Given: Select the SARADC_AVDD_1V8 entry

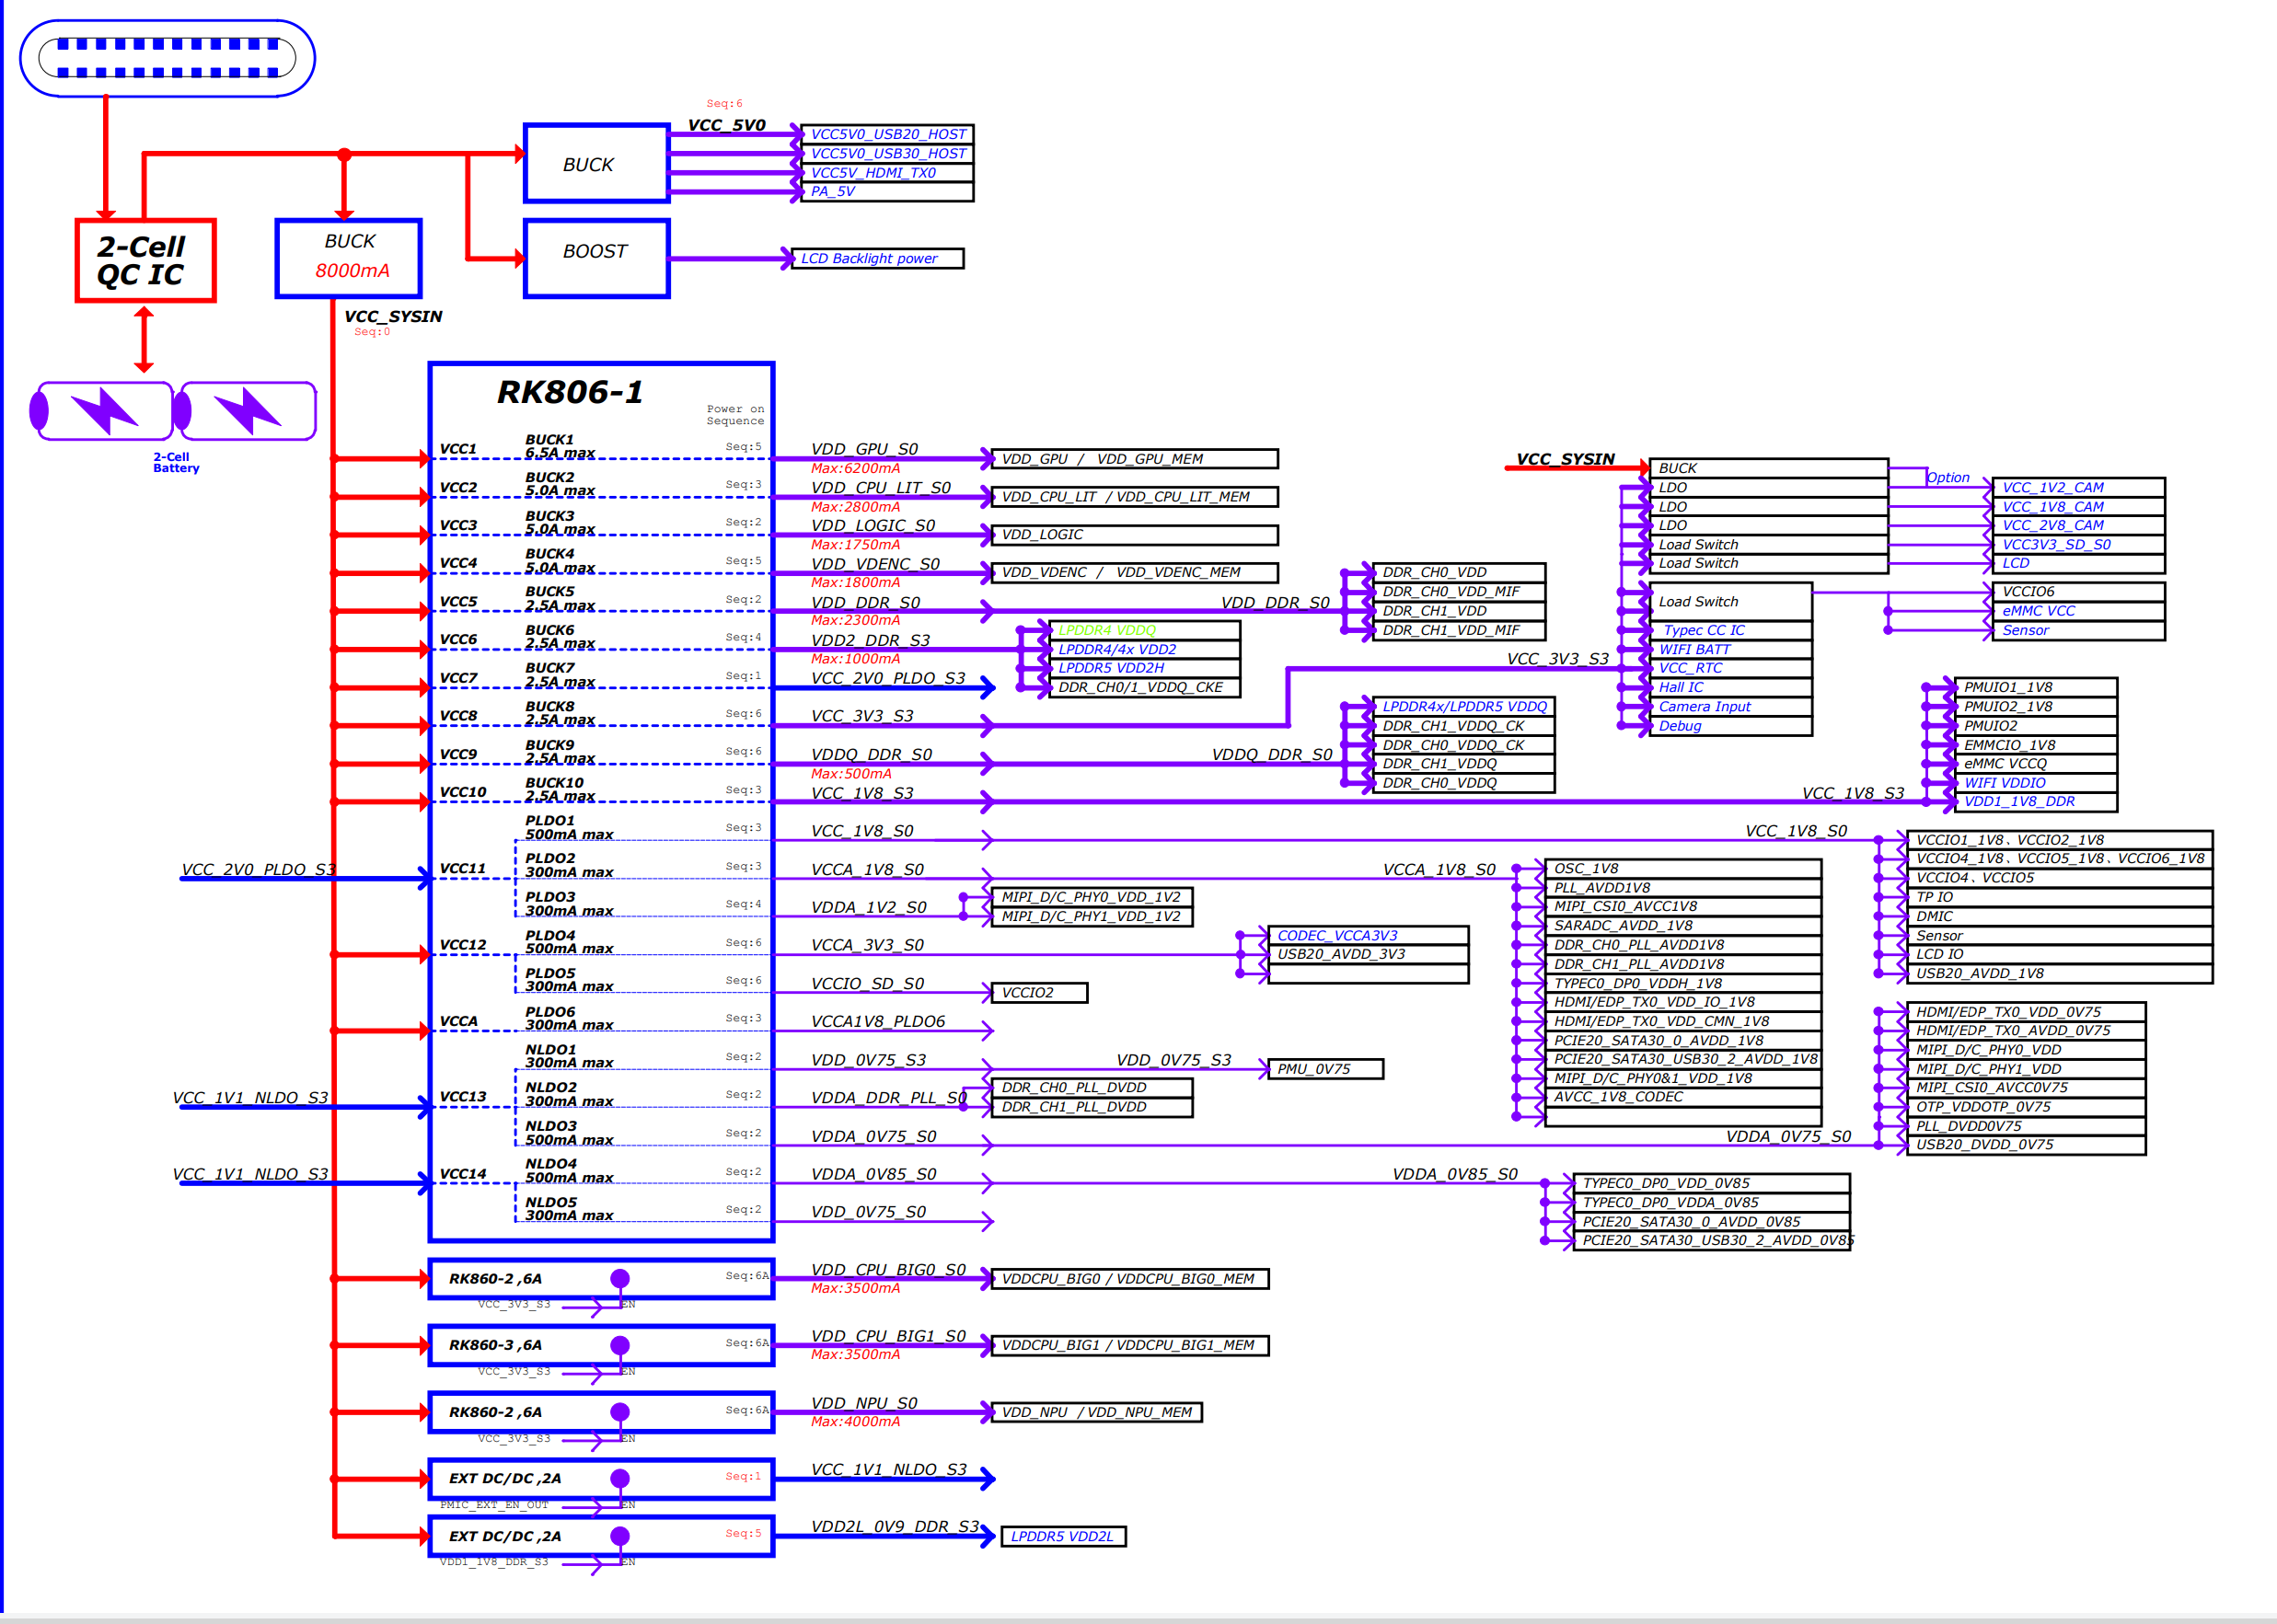Looking at the screenshot, I should coord(1683,925).
